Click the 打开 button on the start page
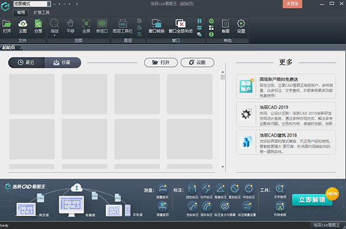Screen dimensions: 346x229 tap(161, 62)
